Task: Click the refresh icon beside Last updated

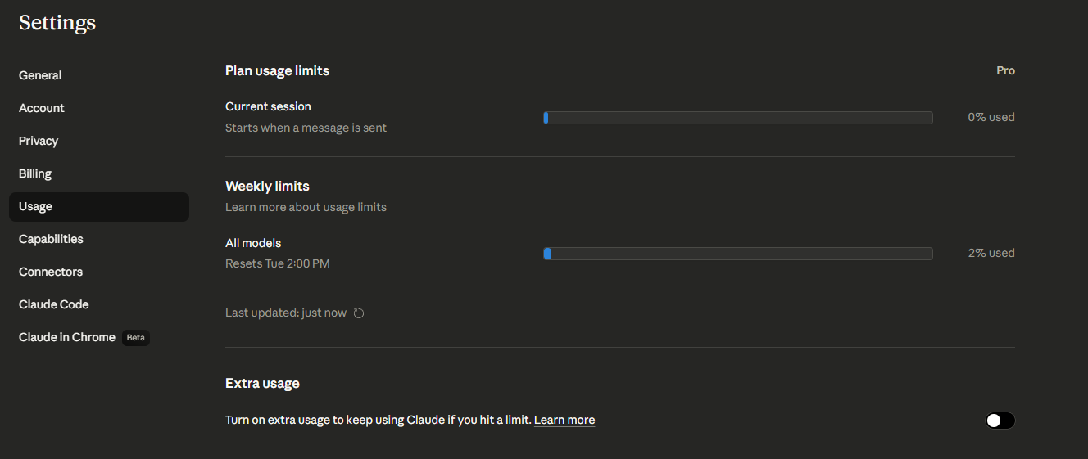Action: tap(359, 313)
